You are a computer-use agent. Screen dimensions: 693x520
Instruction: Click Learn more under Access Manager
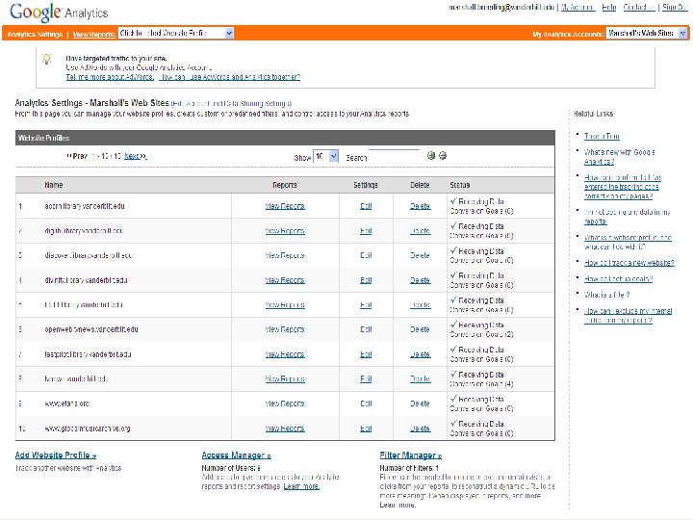(301, 486)
